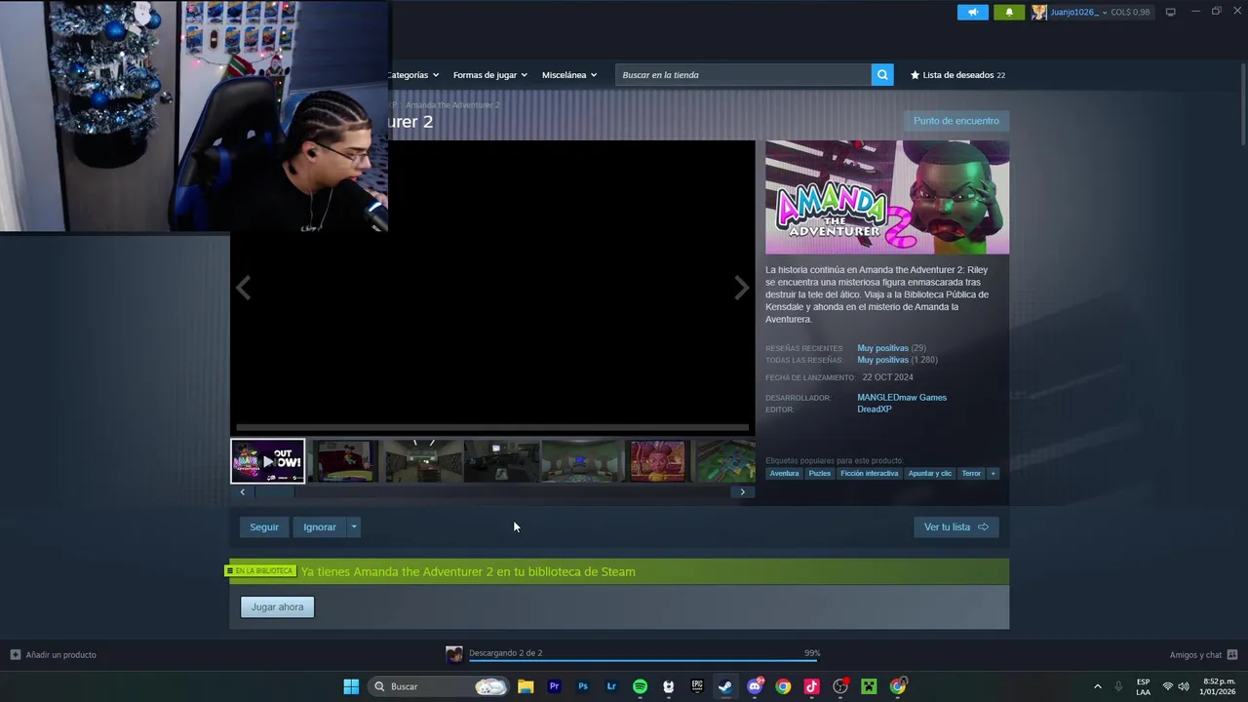Expand the Juanjo1026_ account dropdown

[1105, 13]
